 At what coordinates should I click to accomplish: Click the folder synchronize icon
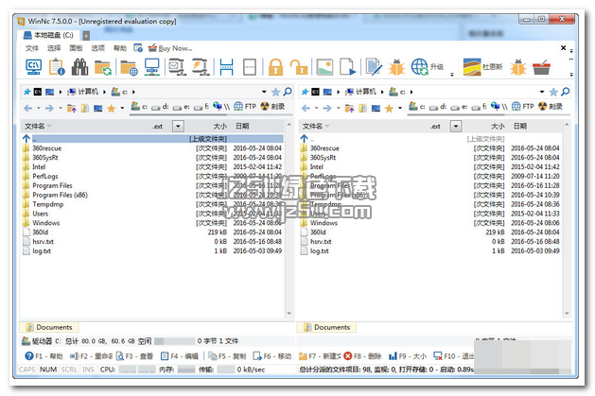coord(103,67)
